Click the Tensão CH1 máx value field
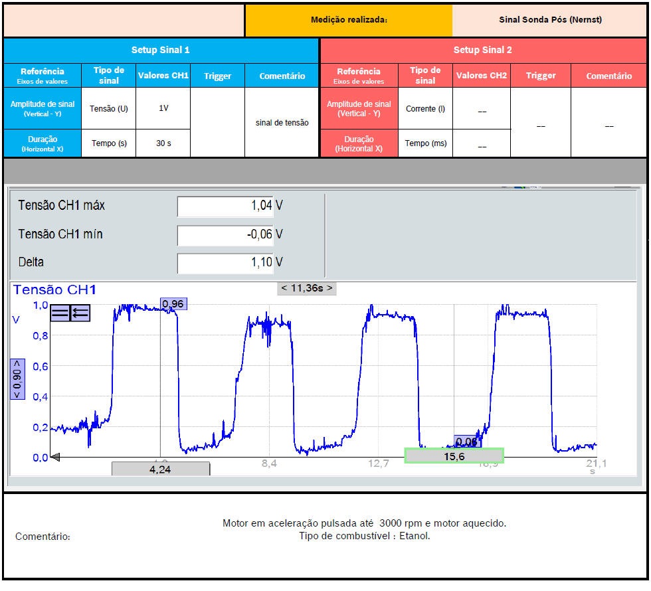The width and height of the screenshot is (651, 591). click(x=225, y=207)
